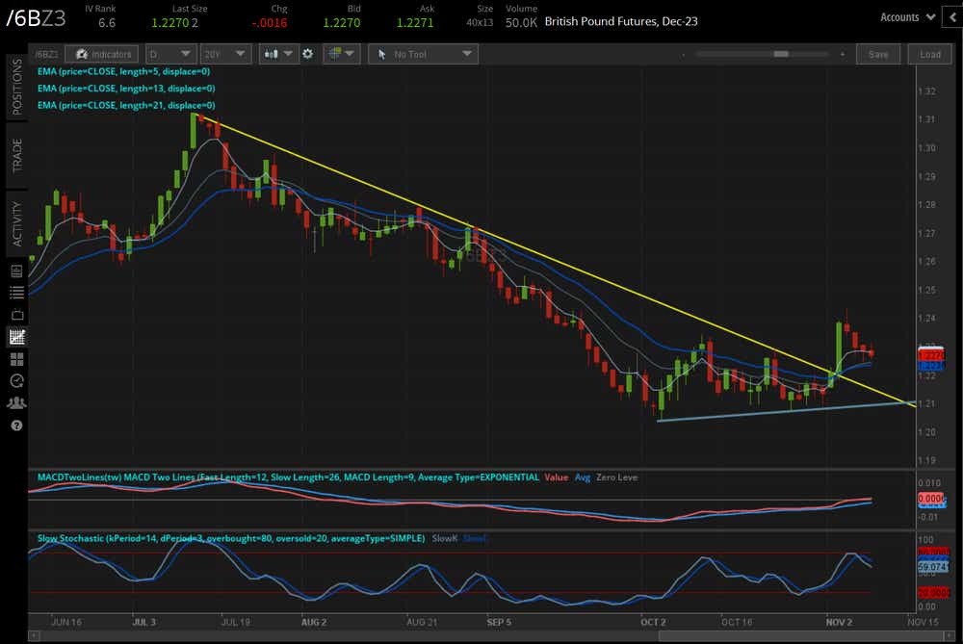Select the EMA length=21 study label
This screenshot has width=963, height=644.
126,105
